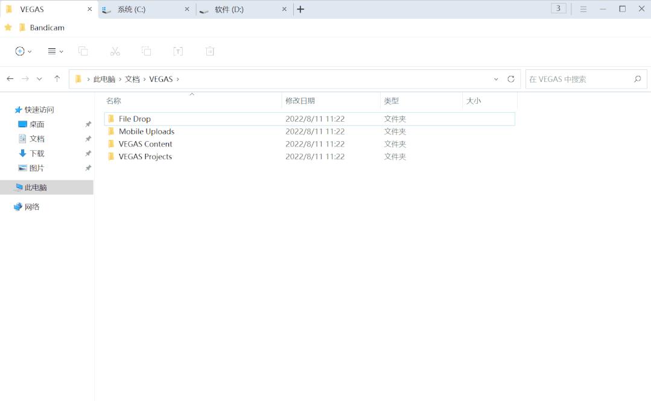This screenshot has width=651, height=401.
Task: Open the New item dropdown
Action: point(23,51)
